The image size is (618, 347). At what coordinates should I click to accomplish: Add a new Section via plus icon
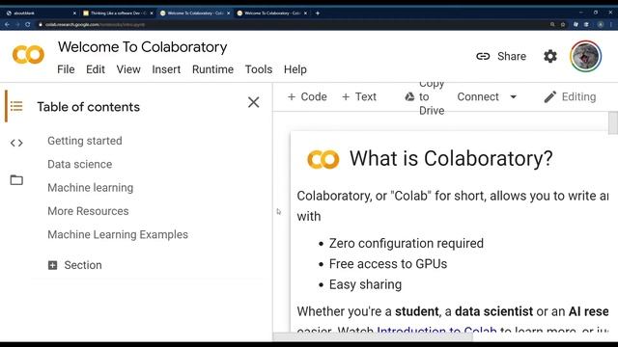click(x=52, y=265)
